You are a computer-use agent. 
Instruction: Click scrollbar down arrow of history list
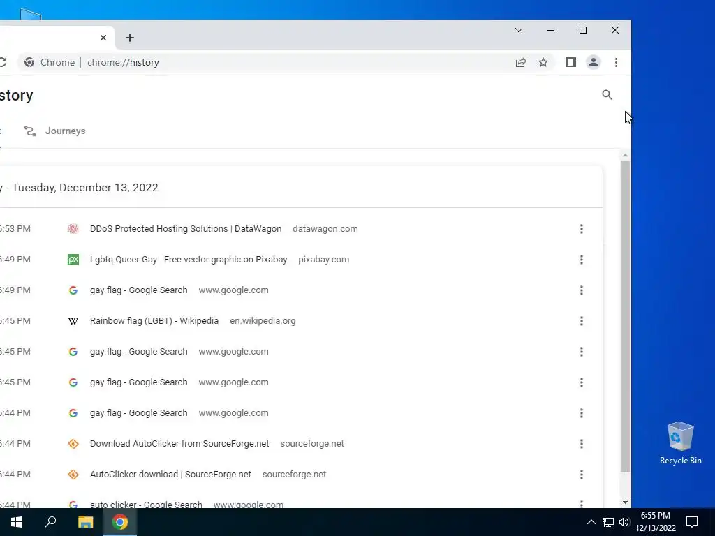pyautogui.click(x=625, y=502)
